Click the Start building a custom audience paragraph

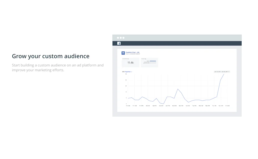(x=58, y=68)
